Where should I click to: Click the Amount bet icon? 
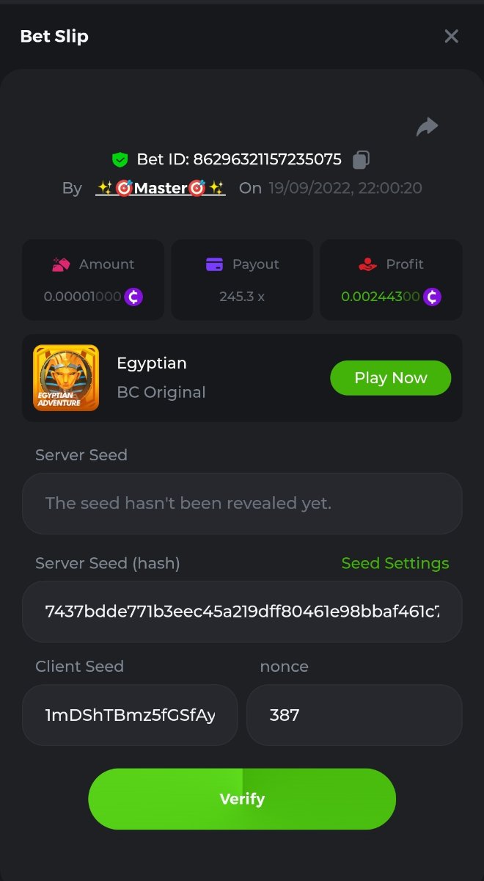pos(61,264)
